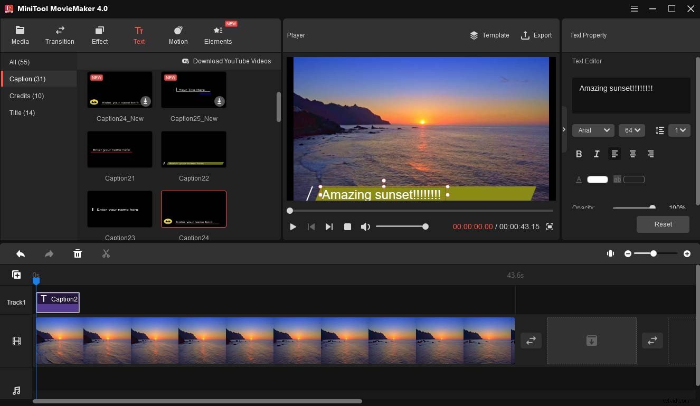This screenshot has height=406, width=700.
Task: Open the Title (14) category
Action: (x=22, y=112)
